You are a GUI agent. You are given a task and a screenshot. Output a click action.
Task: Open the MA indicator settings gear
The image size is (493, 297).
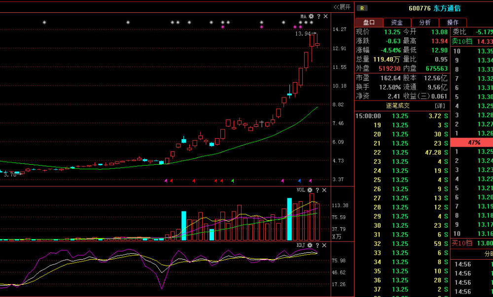tap(311, 16)
